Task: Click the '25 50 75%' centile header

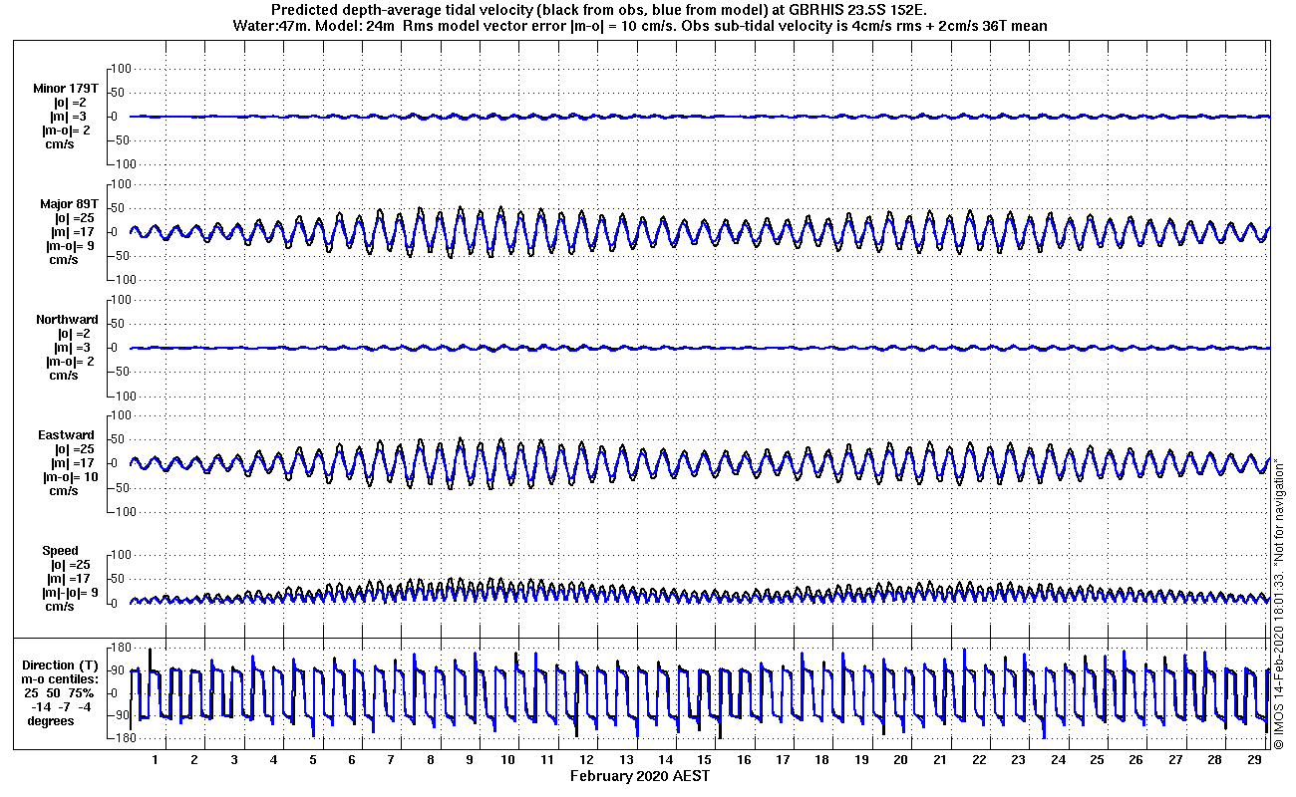Action: [x=61, y=693]
